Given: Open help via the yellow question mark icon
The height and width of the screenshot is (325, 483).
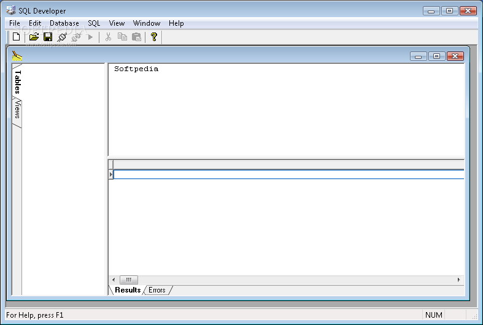Looking at the screenshot, I should coord(154,37).
